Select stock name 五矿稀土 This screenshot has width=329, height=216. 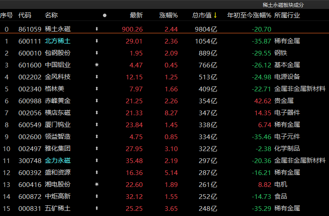click(x=58, y=208)
